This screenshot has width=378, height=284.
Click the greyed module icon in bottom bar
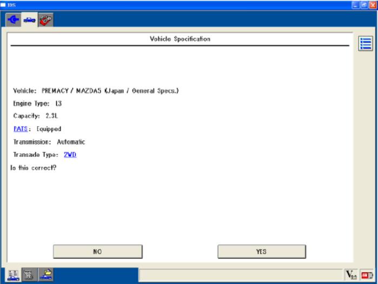coord(29,275)
